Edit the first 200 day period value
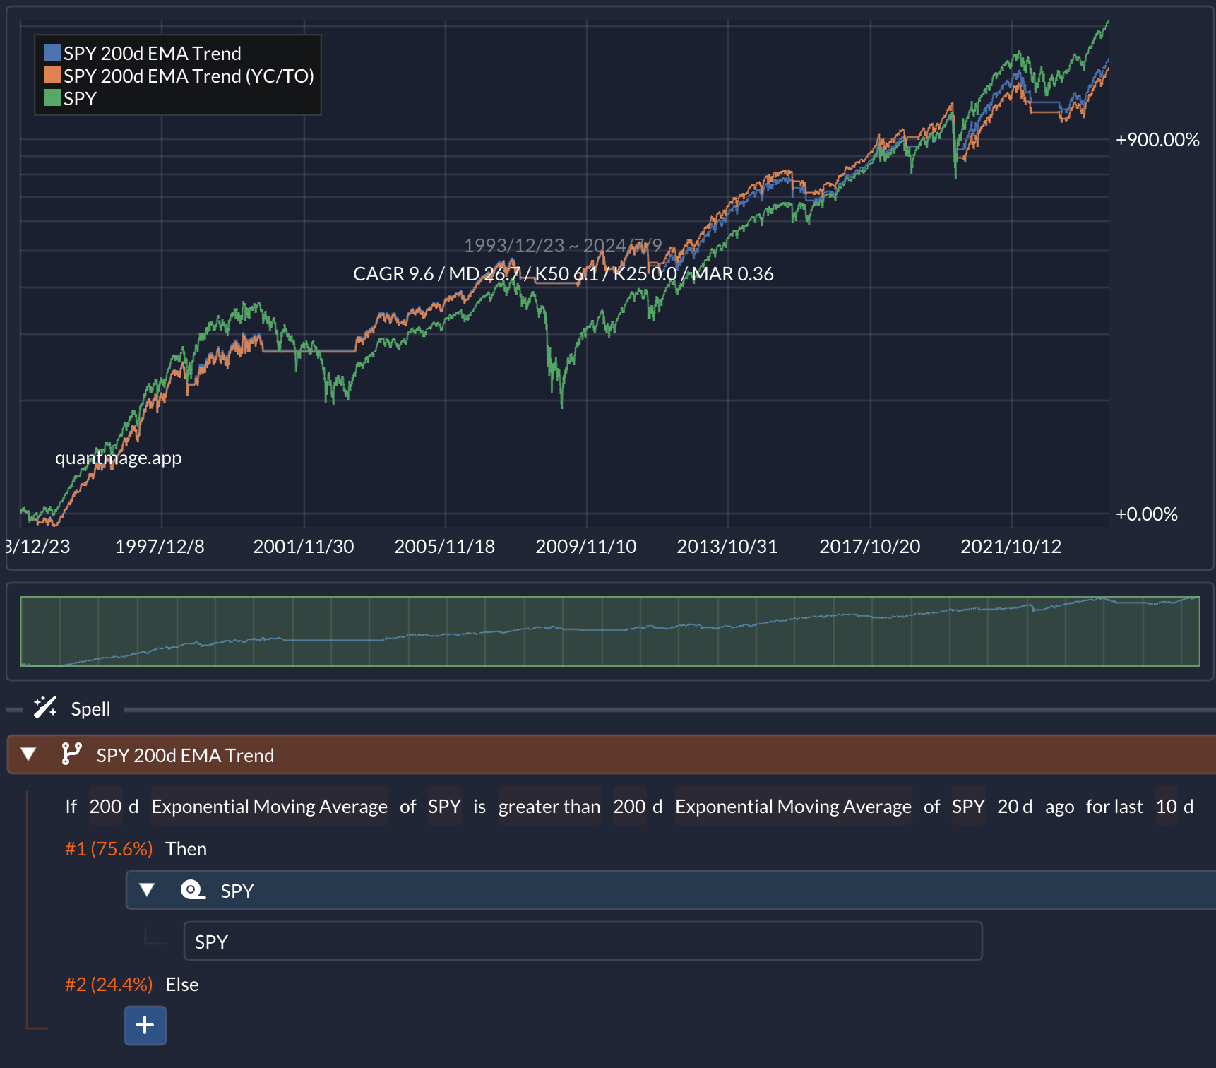 click(105, 806)
